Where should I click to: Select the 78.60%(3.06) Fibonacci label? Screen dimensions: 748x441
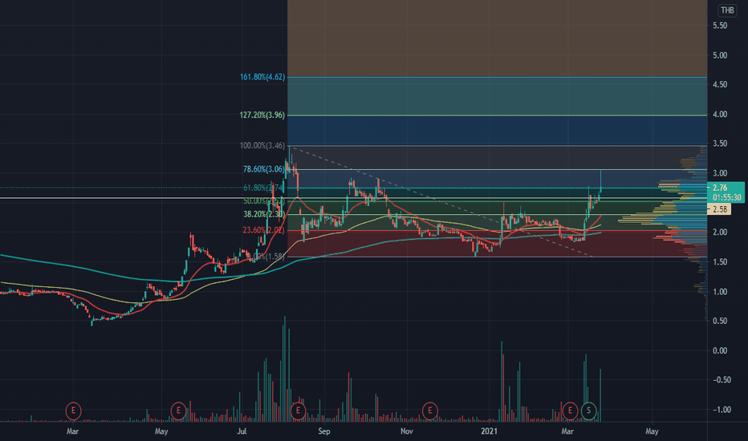coord(264,169)
